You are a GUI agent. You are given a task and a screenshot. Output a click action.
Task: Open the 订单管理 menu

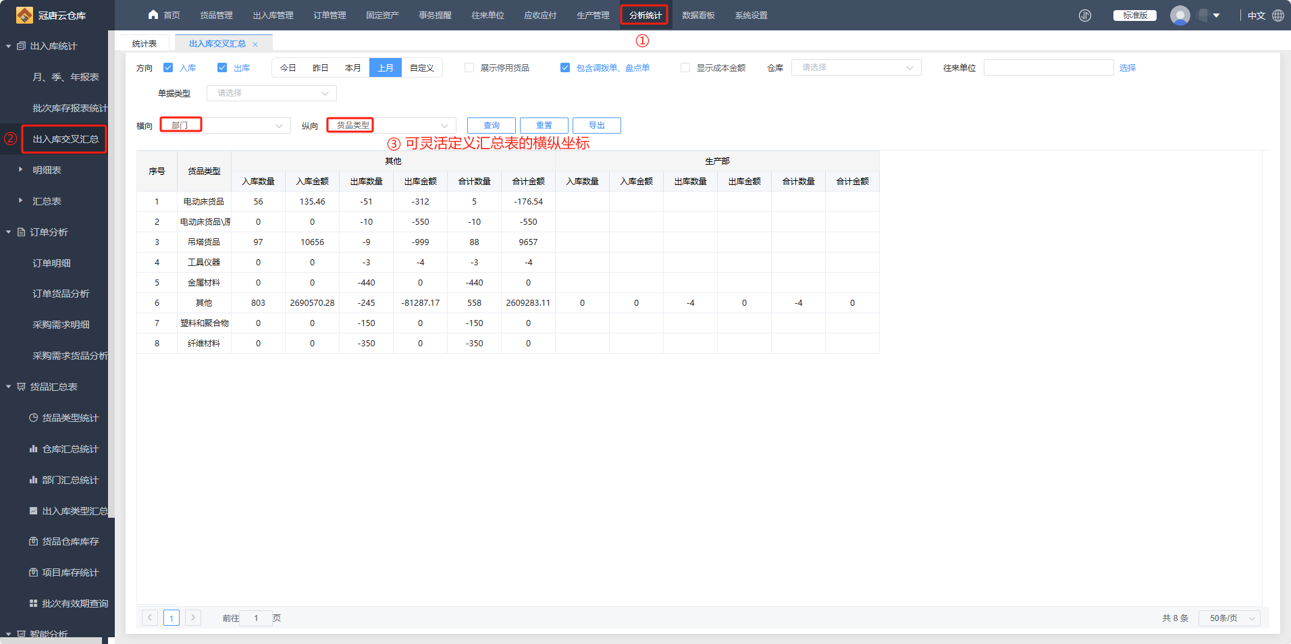coord(330,15)
